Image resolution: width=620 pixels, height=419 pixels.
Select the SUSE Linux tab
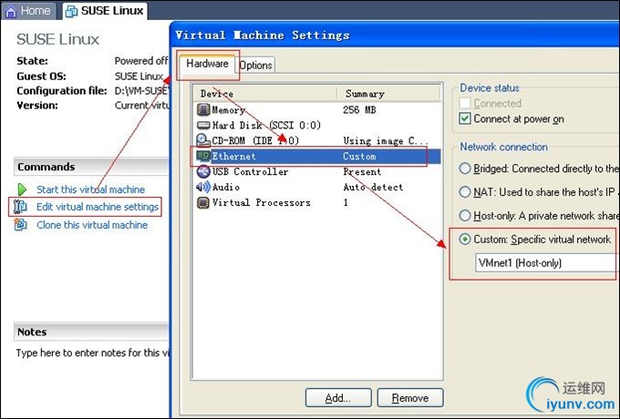[x=105, y=11]
